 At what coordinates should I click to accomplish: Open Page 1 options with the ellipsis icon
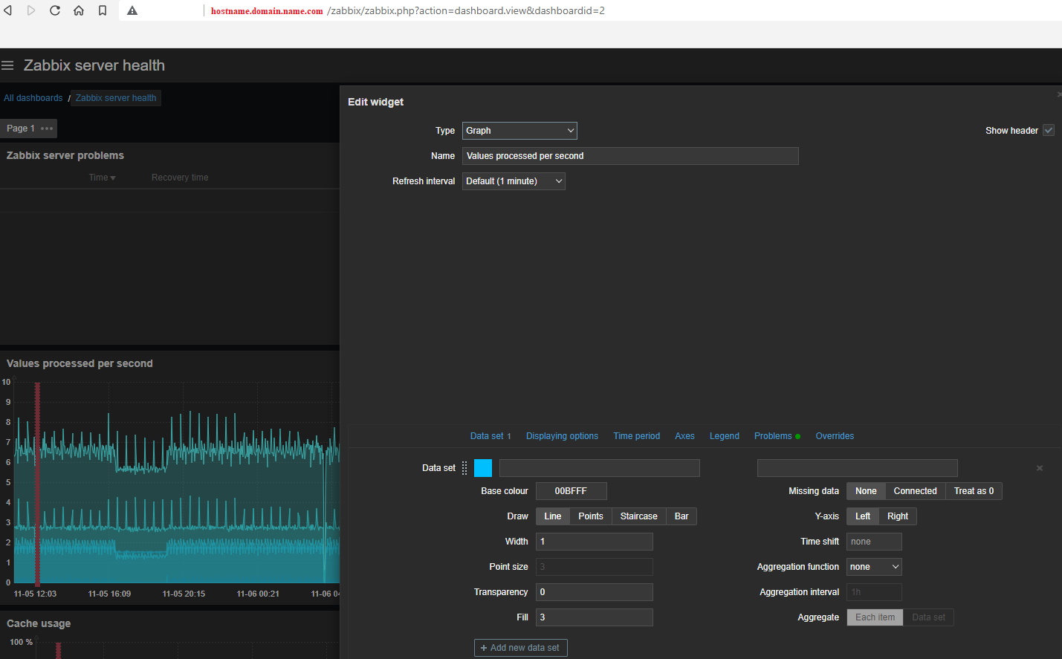(x=47, y=129)
